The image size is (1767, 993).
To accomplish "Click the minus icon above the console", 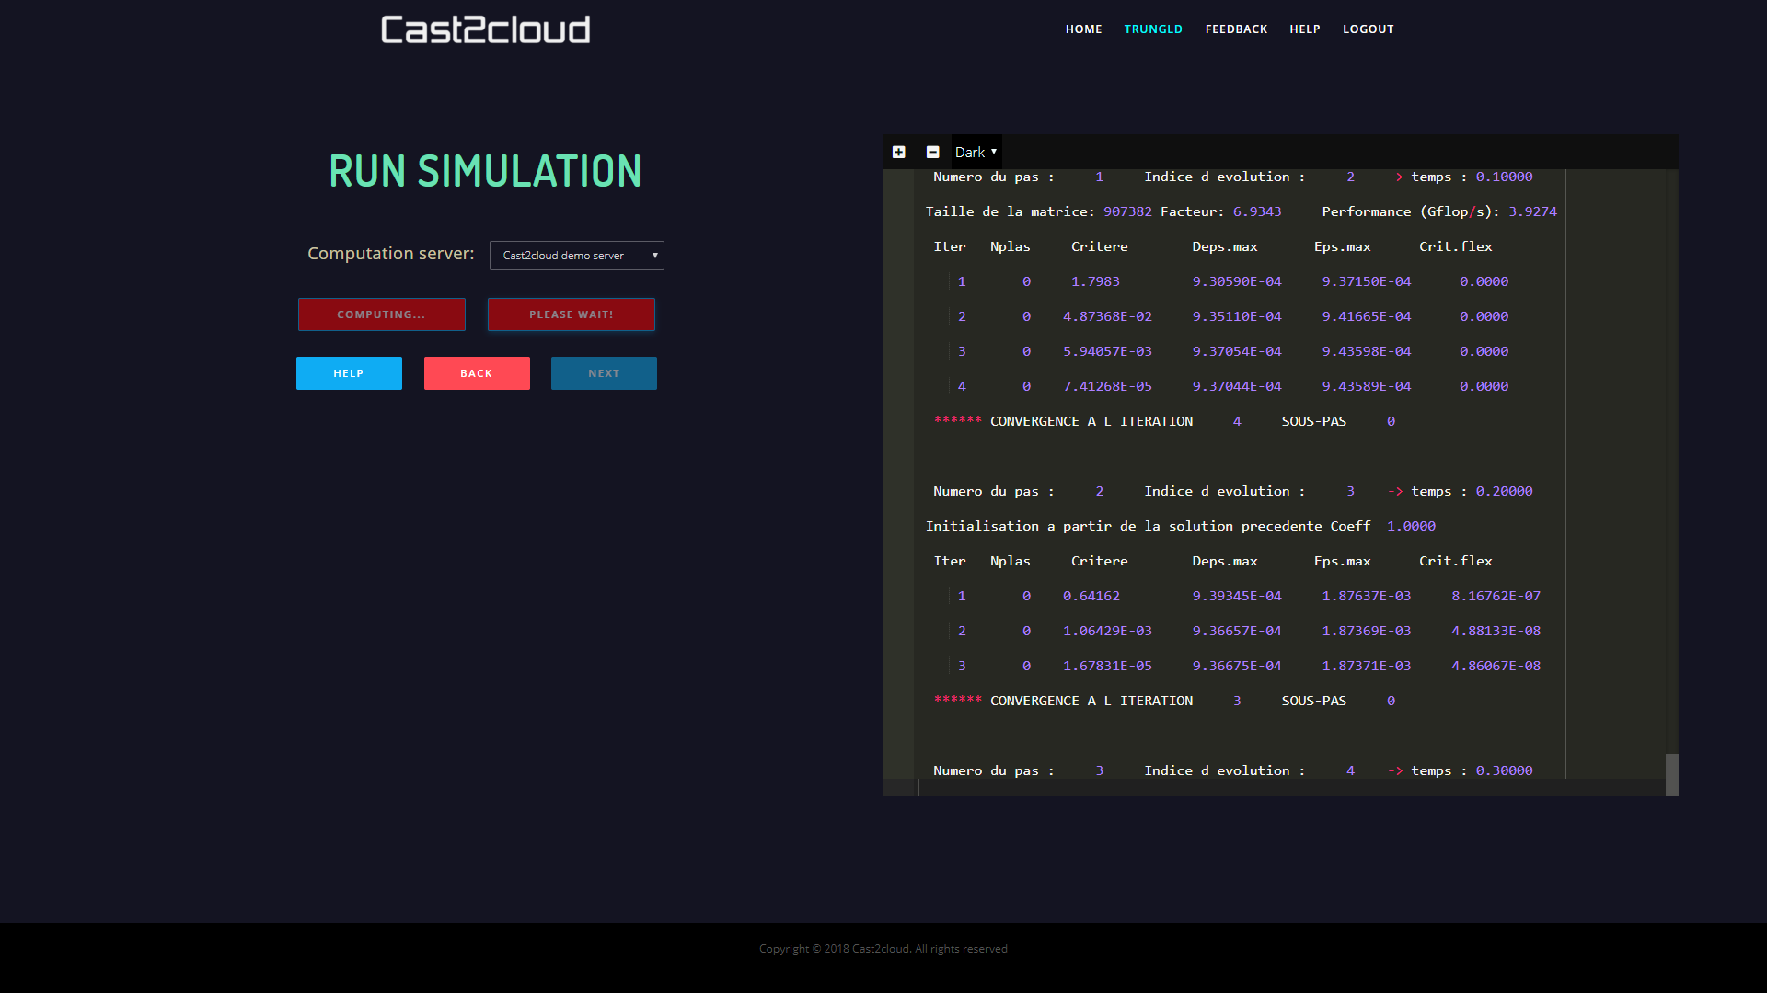I will [932, 152].
